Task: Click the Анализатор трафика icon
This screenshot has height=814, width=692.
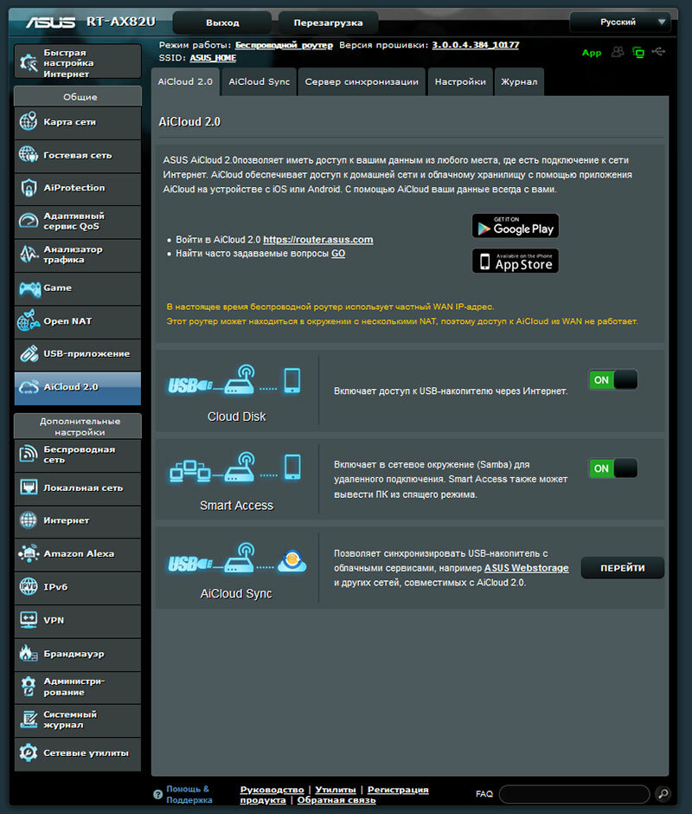Action: 28,255
